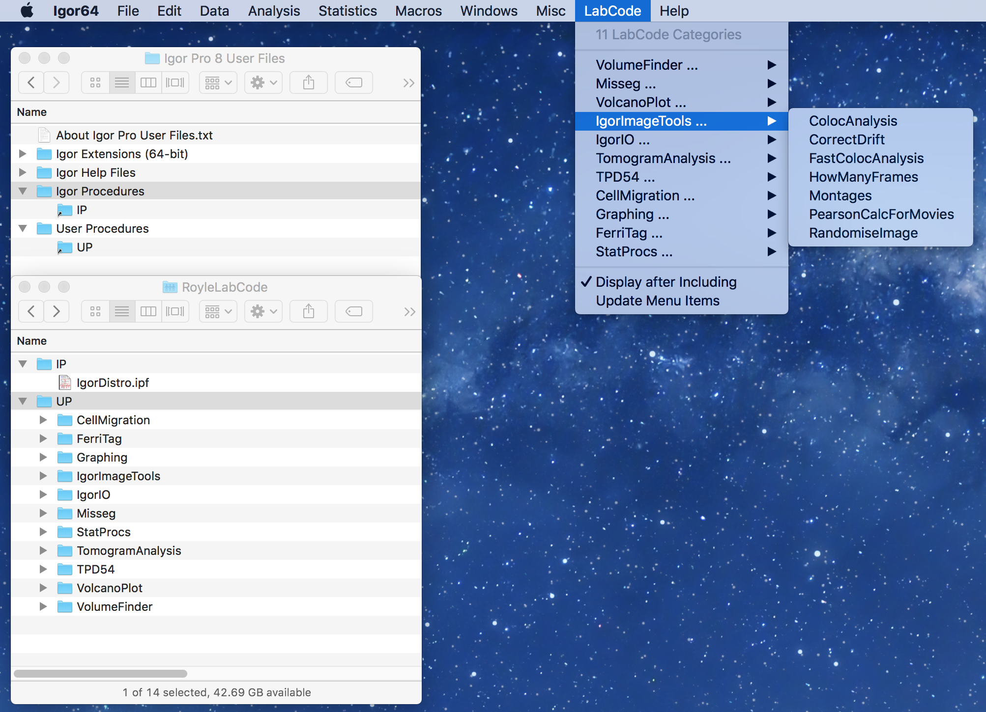This screenshot has width=986, height=712.
Task: Select UP alias under User Procedures
Action: 216,247
